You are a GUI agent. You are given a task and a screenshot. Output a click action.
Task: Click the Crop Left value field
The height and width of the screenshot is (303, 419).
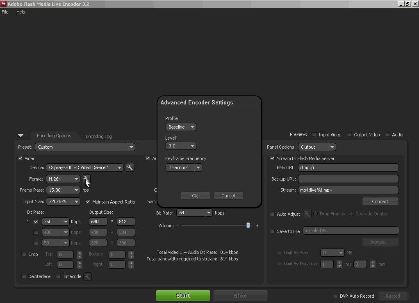(x=66, y=265)
